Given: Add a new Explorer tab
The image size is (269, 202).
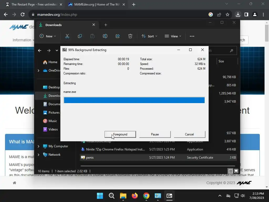Looking at the screenshot, I should 106,25.
